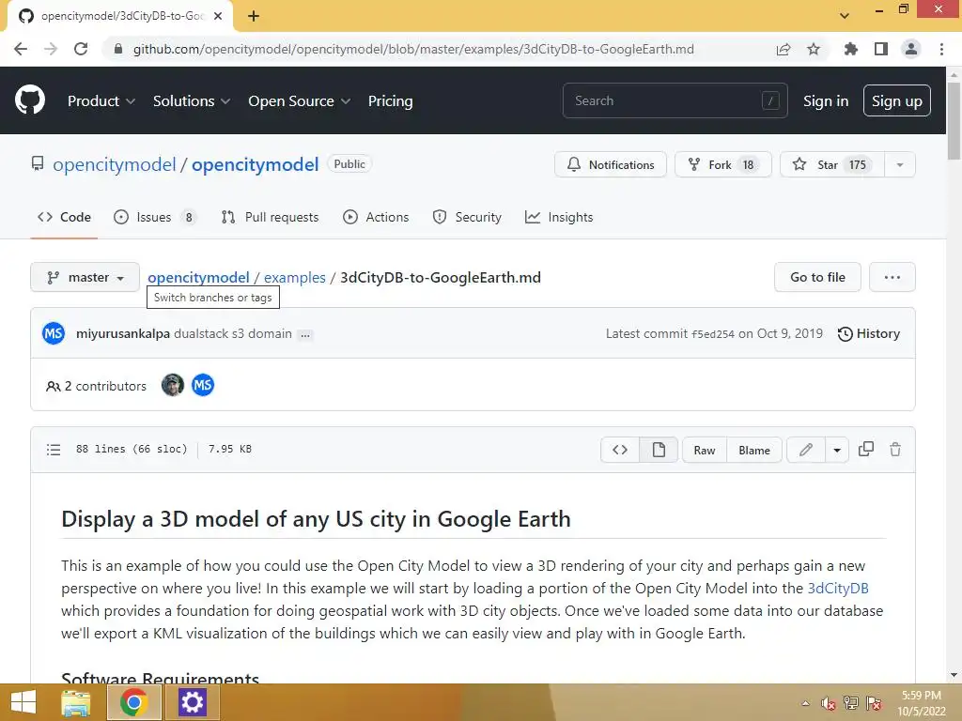Fork the repository with Fork button
The width and height of the screenshot is (962, 721).
722,164
